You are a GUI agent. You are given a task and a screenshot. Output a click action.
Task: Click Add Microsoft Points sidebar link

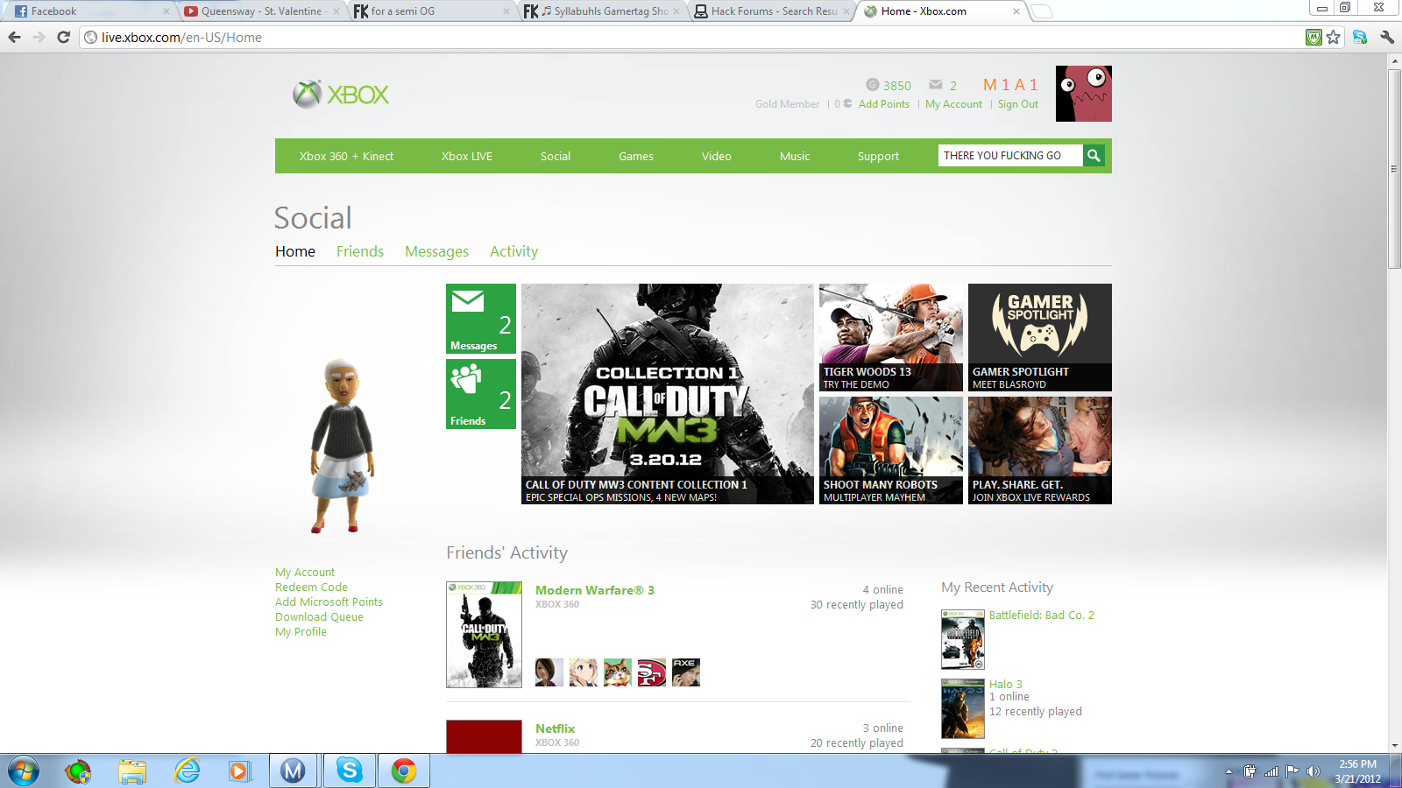[x=329, y=602]
